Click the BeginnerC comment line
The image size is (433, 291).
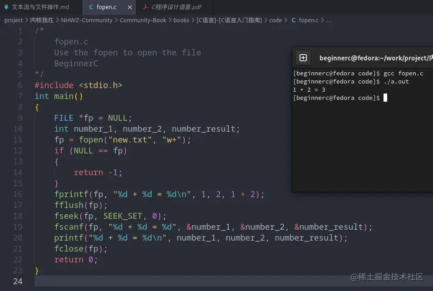[76, 64]
